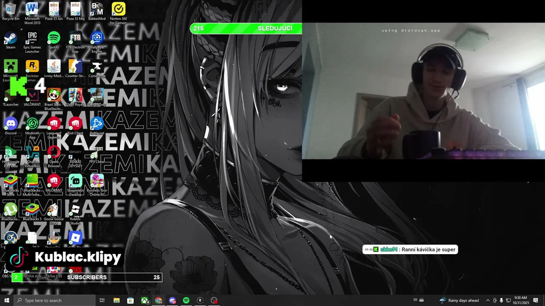Open the network icon in the system tray
545x306 pixels.
tap(508, 300)
